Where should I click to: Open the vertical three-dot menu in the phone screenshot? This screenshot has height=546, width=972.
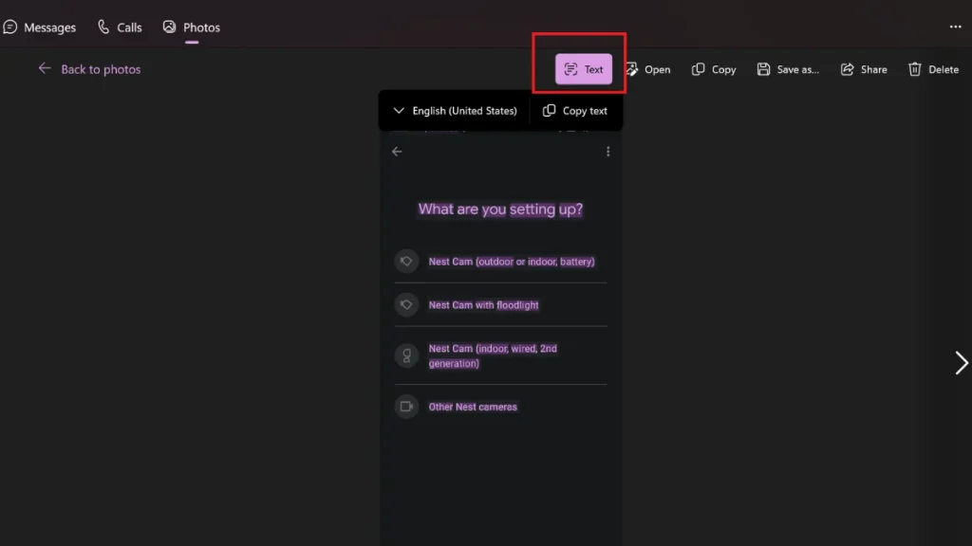coord(608,152)
